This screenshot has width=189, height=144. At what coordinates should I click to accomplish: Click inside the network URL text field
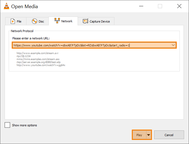coord(90,45)
